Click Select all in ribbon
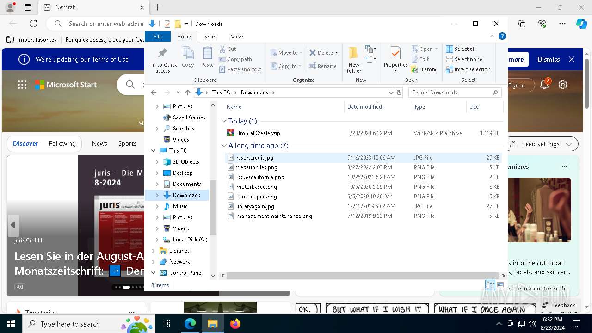Image resolution: width=592 pixels, height=333 pixels. click(461, 49)
